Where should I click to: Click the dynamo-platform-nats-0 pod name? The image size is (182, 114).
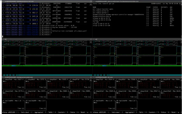102,16
